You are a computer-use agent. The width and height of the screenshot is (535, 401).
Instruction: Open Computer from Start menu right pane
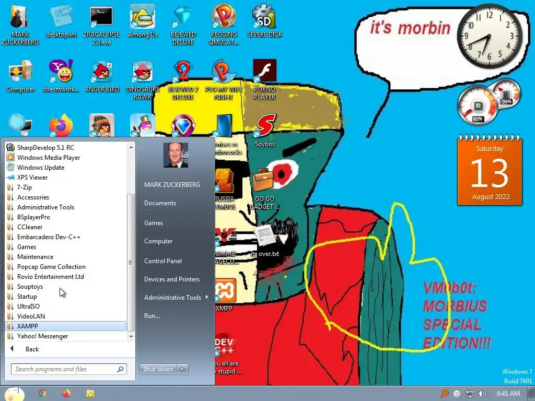click(x=158, y=241)
